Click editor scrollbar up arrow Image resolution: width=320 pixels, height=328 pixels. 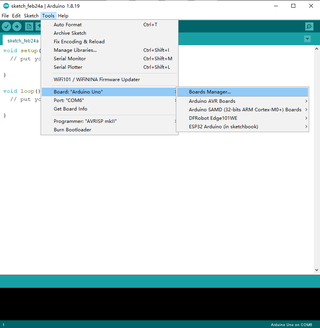317,49
